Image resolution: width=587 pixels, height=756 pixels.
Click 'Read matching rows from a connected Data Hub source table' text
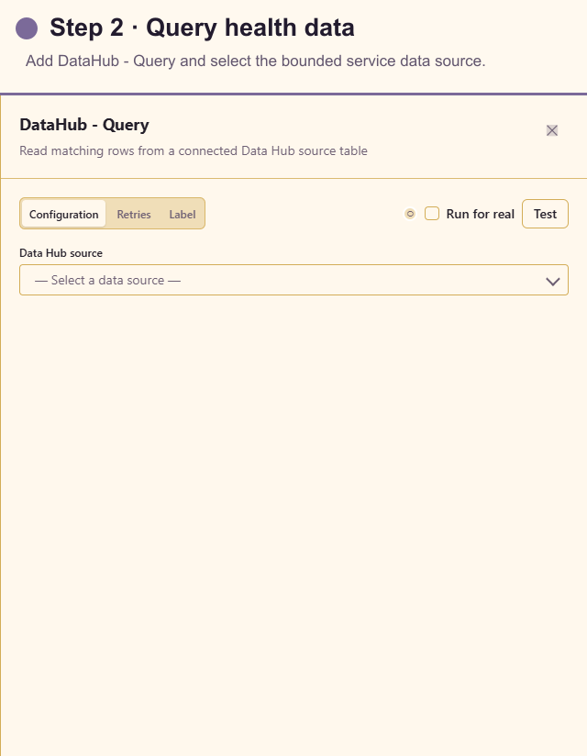pyautogui.click(x=194, y=150)
